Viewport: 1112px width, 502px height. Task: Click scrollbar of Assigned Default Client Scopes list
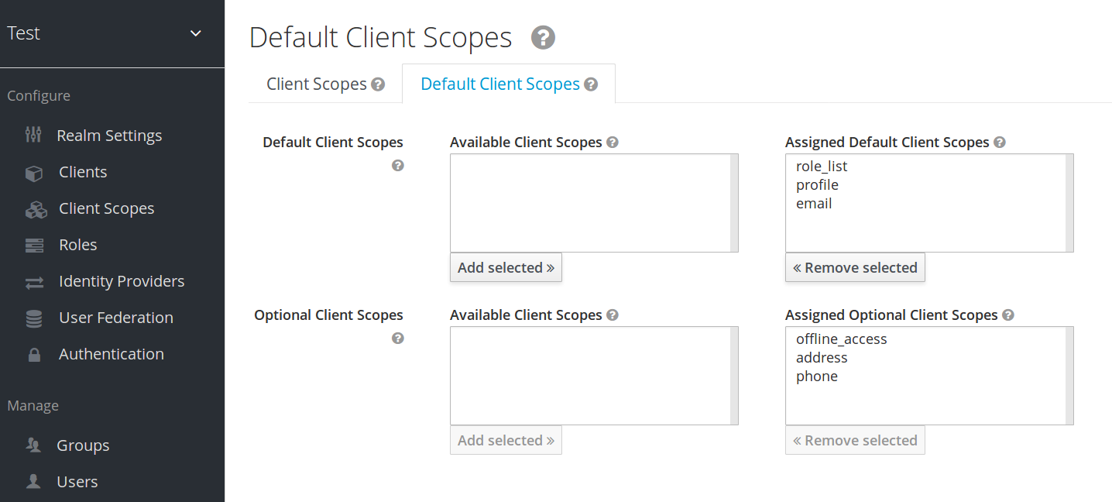1069,203
